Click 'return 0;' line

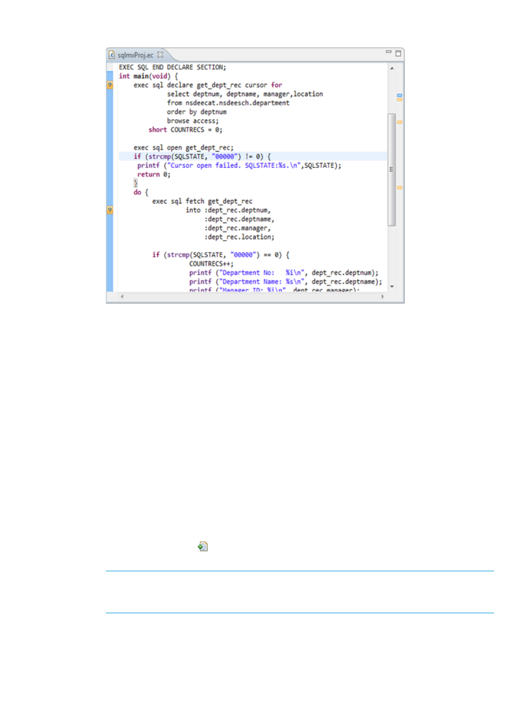click(154, 174)
